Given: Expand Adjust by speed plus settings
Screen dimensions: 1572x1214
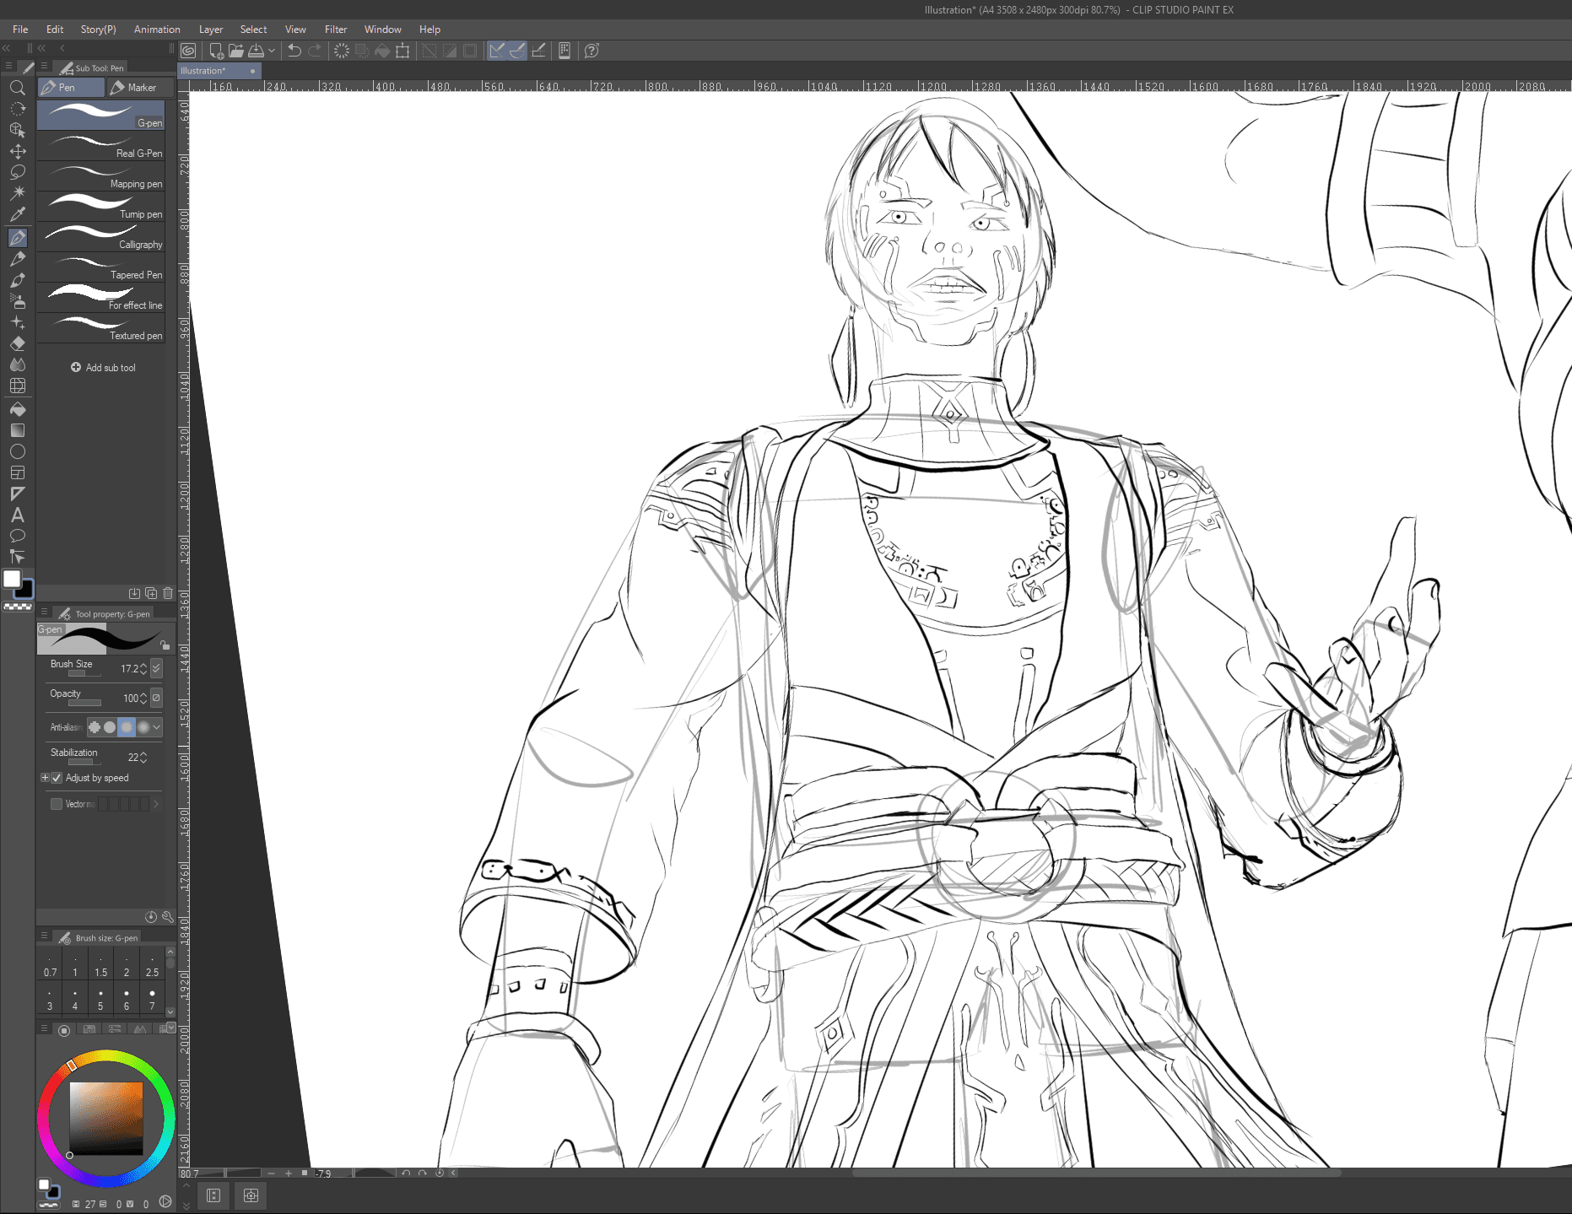Looking at the screenshot, I should pos(45,778).
